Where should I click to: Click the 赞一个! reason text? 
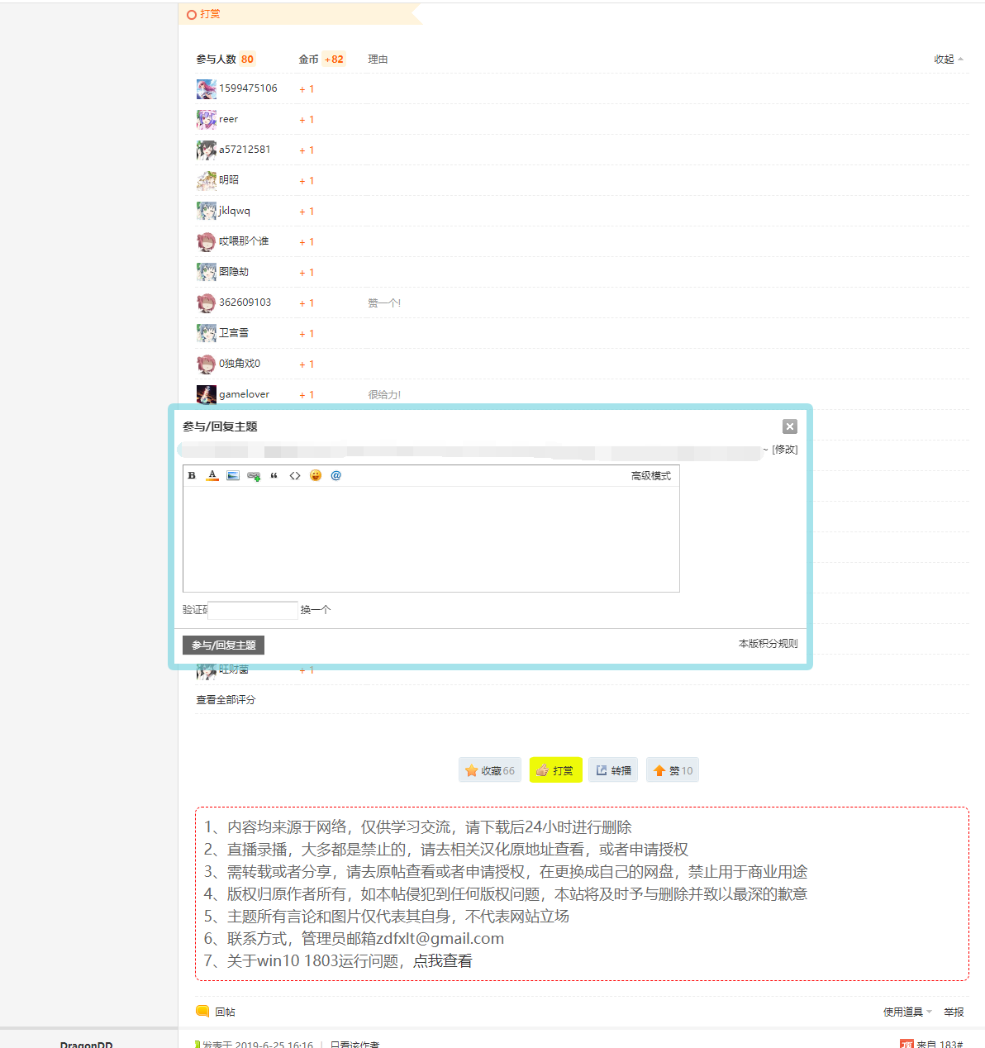coord(384,303)
